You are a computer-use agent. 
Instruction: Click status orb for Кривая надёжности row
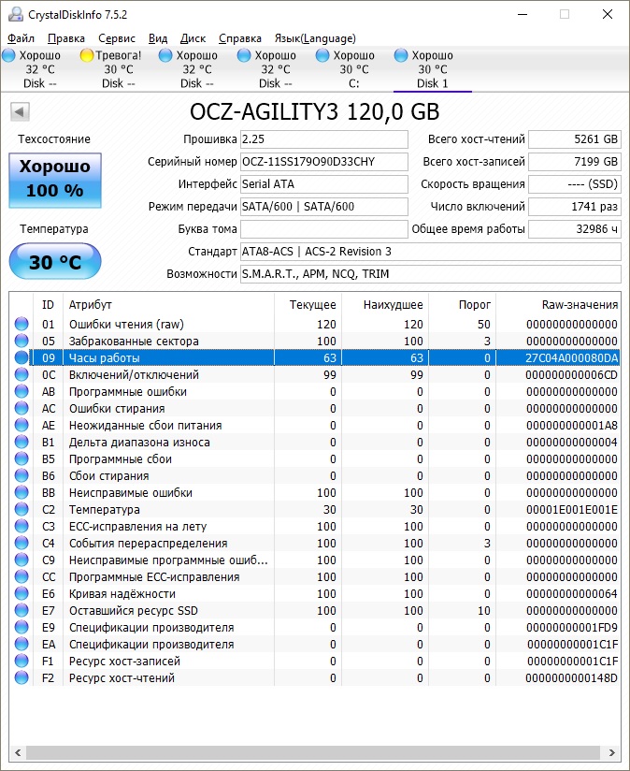pos(21,593)
